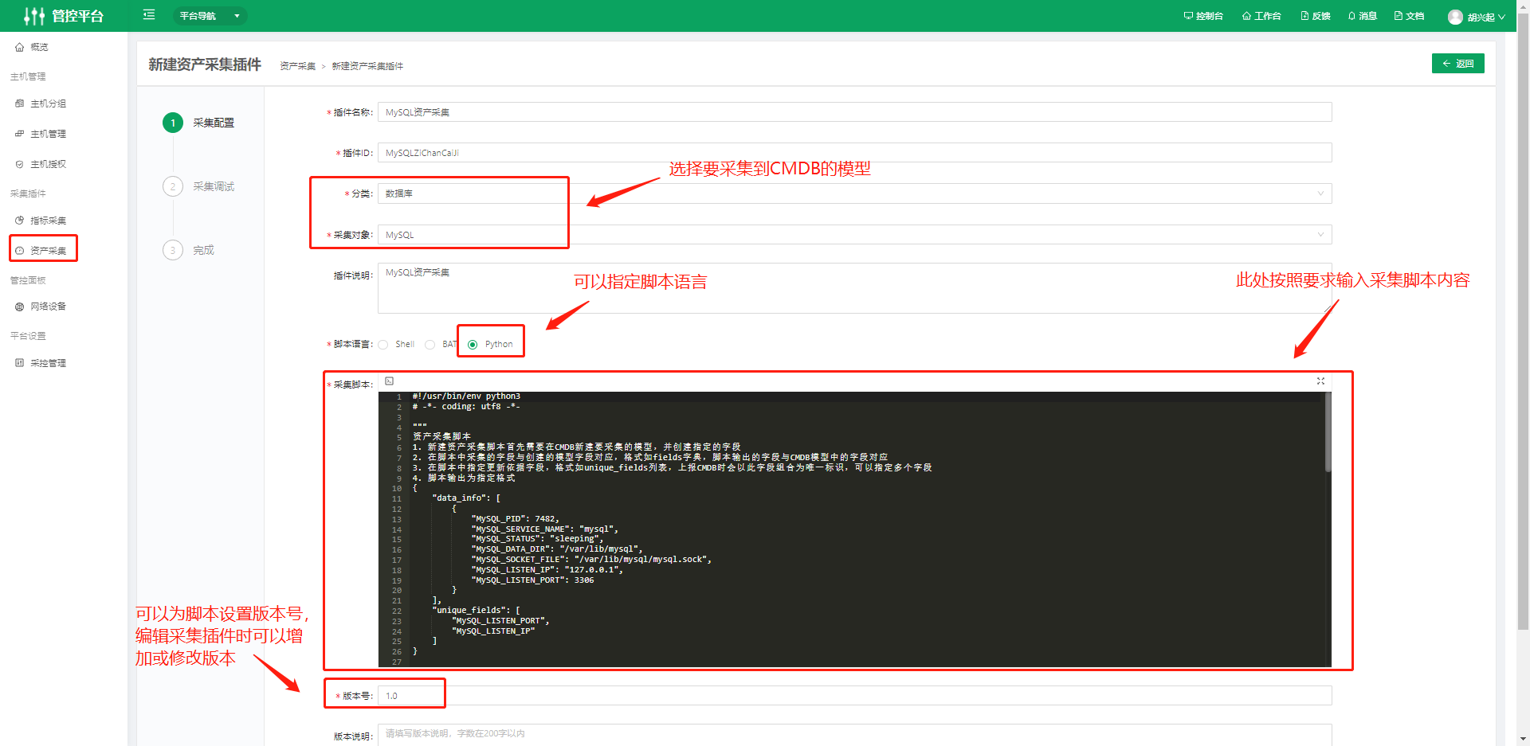
Task: Click the 插件说明 text area
Action: click(x=854, y=288)
